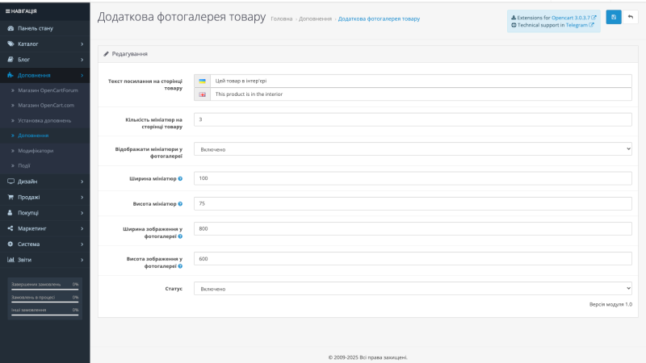This screenshot has width=646, height=363.
Task: Open Установка доповнень submenu item
Action: pos(45,120)
